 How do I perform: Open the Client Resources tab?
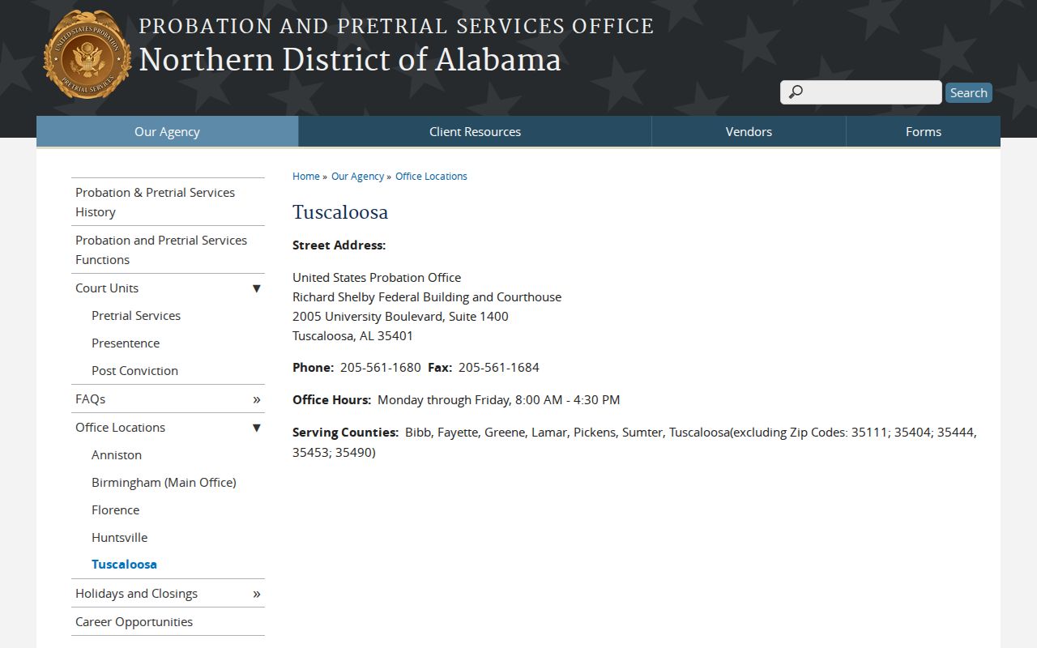pyautogui.click(x=475, y=131)
